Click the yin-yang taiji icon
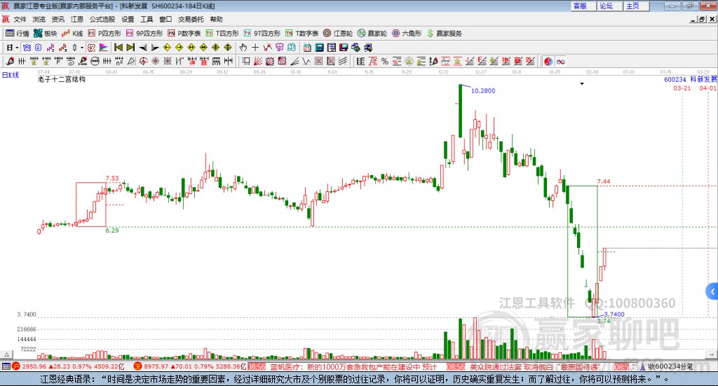 click(x=548, y=61)
